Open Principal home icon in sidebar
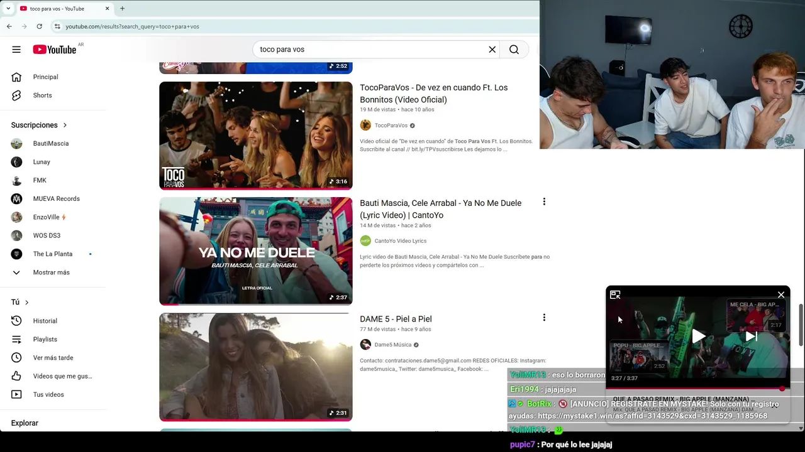Viewport: 805px width, 452px height. click(x=17, y=77)
